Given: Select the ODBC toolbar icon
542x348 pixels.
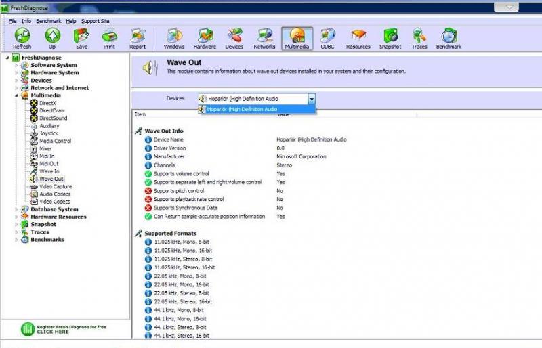Looking at the screenshot, I should 327,38.
